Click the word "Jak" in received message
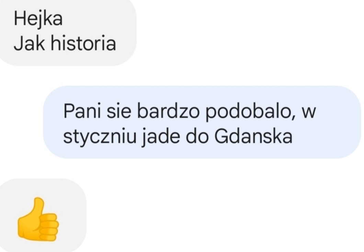 (29, 43)
